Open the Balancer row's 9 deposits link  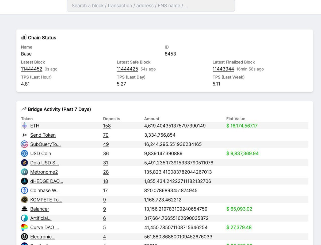click(105, 209)
